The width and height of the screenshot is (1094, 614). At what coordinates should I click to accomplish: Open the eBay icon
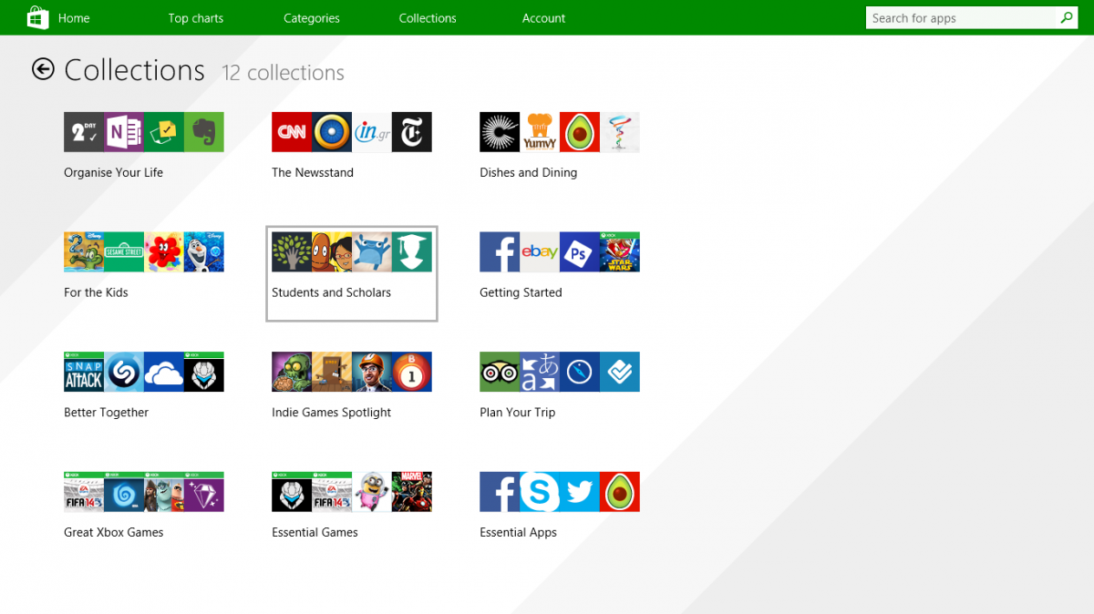click(540, 252)
